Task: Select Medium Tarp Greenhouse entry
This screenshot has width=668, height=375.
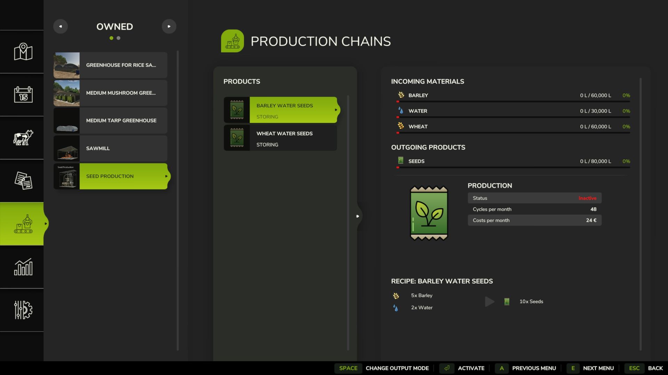Action: 110,120
